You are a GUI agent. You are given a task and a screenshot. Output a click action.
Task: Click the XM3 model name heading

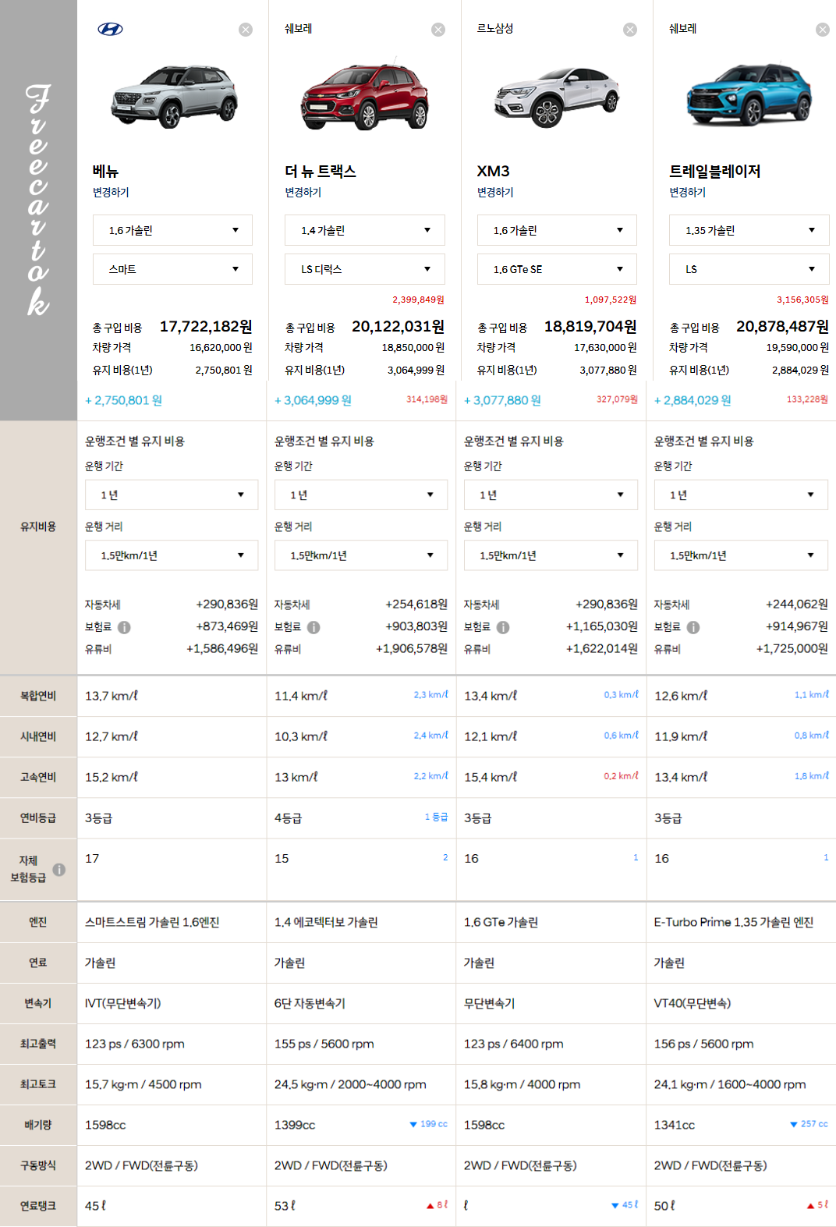pos(494,171)
